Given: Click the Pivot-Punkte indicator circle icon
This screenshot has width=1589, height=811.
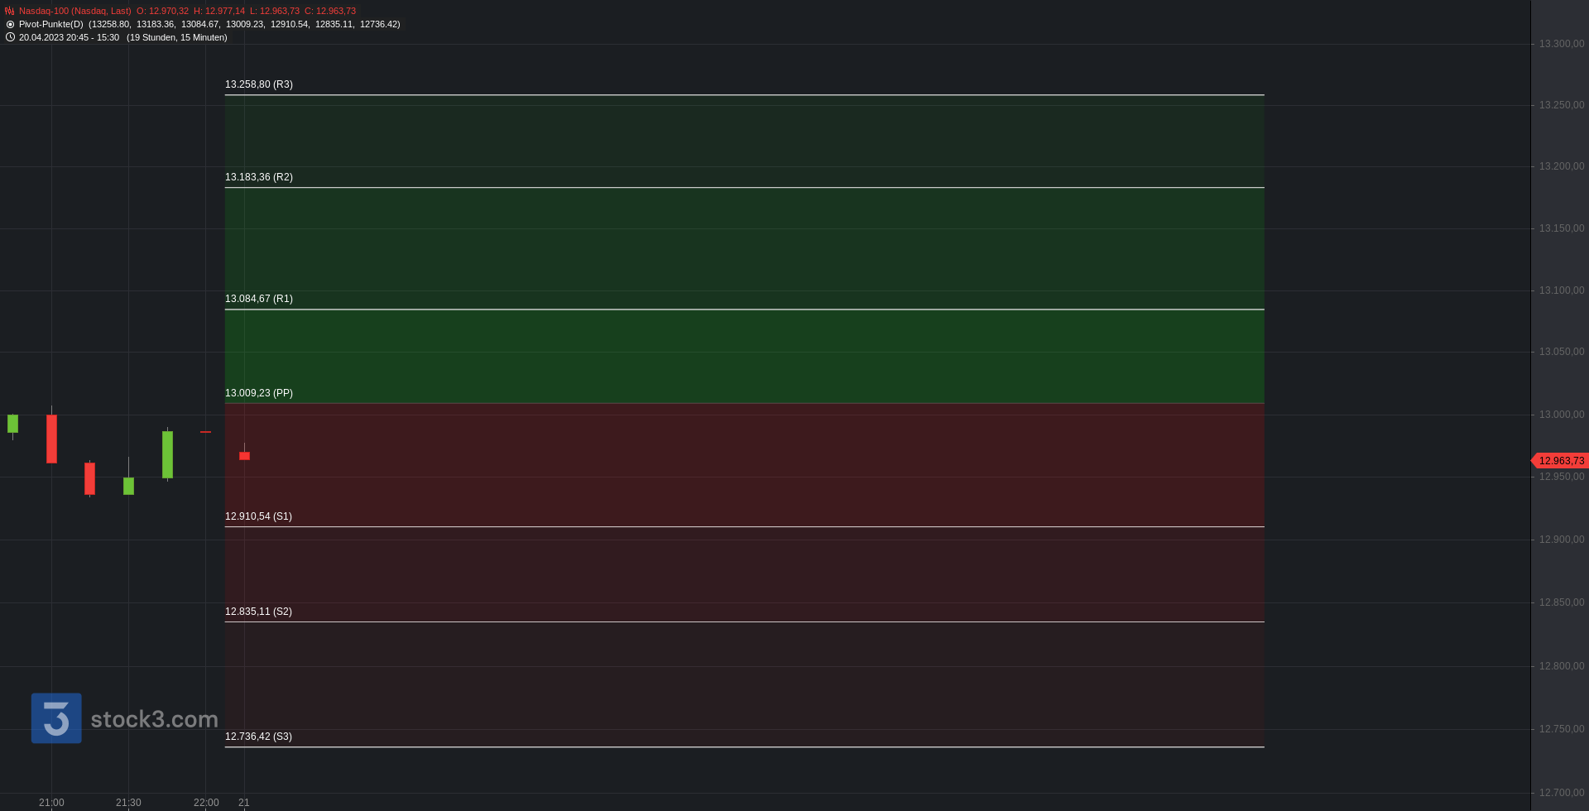Looking at the screenshot, I should point(10,24).
